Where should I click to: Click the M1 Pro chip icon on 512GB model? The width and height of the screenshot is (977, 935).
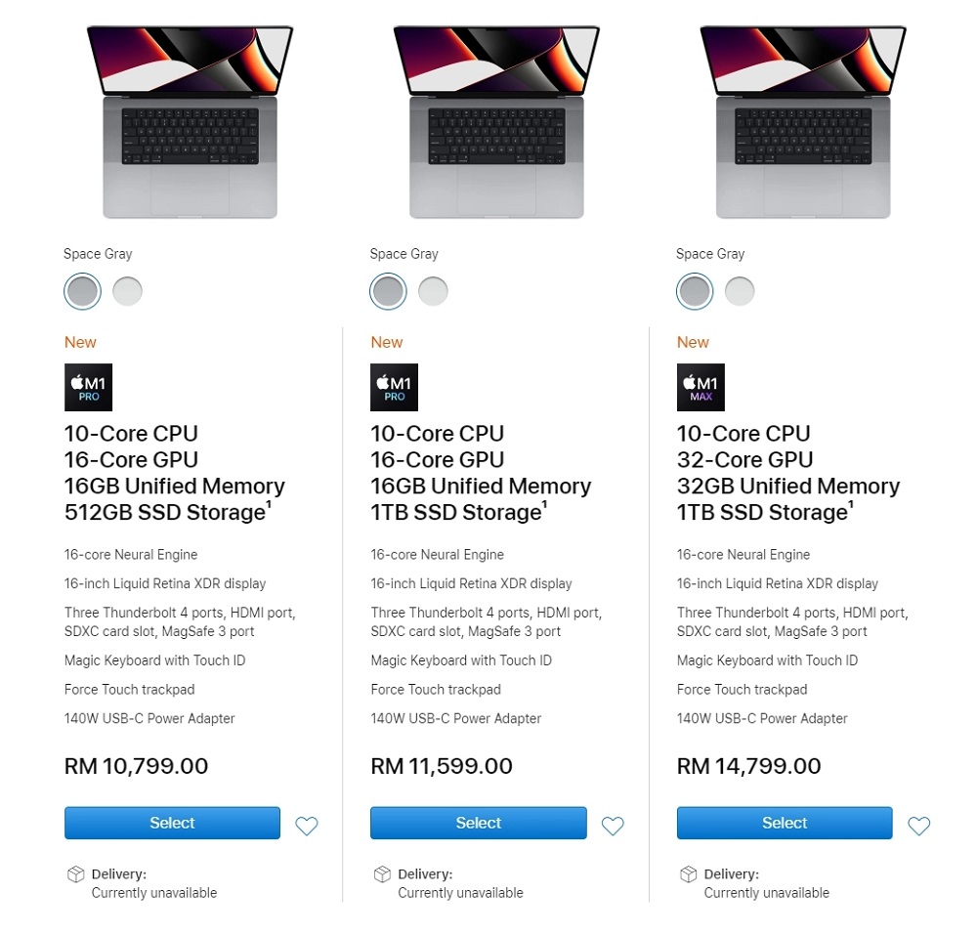[88, 388]
